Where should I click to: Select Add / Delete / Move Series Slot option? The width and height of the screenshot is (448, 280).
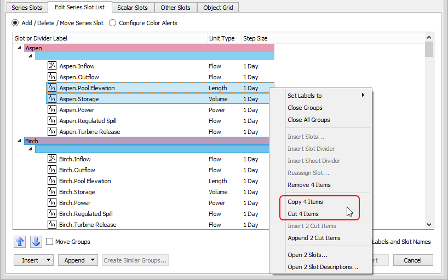(x=16, y=23)
